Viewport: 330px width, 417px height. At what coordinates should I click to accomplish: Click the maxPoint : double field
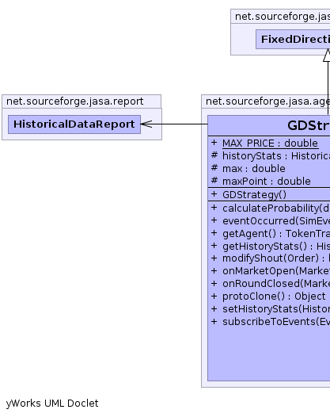point(266,181)
